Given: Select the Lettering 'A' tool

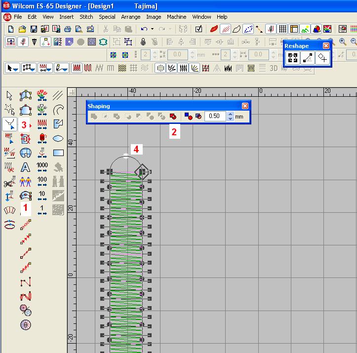Looking at the screenshot, I should click(25, 167).
